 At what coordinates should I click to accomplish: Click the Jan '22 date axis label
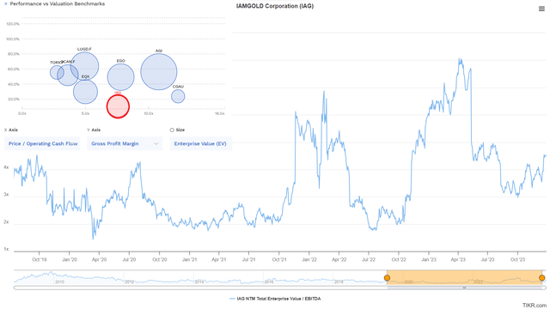point(309,259)
